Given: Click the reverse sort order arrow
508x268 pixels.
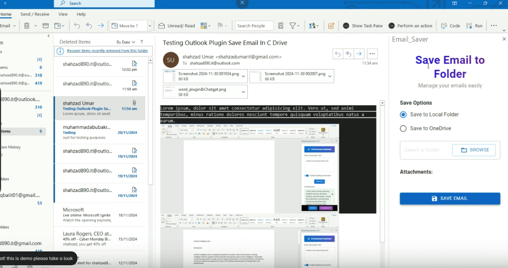Looking at the screenshot, I should pos(142,42).
